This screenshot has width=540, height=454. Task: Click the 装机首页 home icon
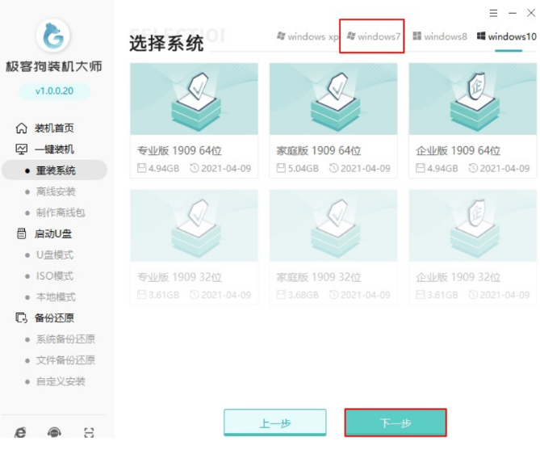pyautogui.click(x=21, y=128)
